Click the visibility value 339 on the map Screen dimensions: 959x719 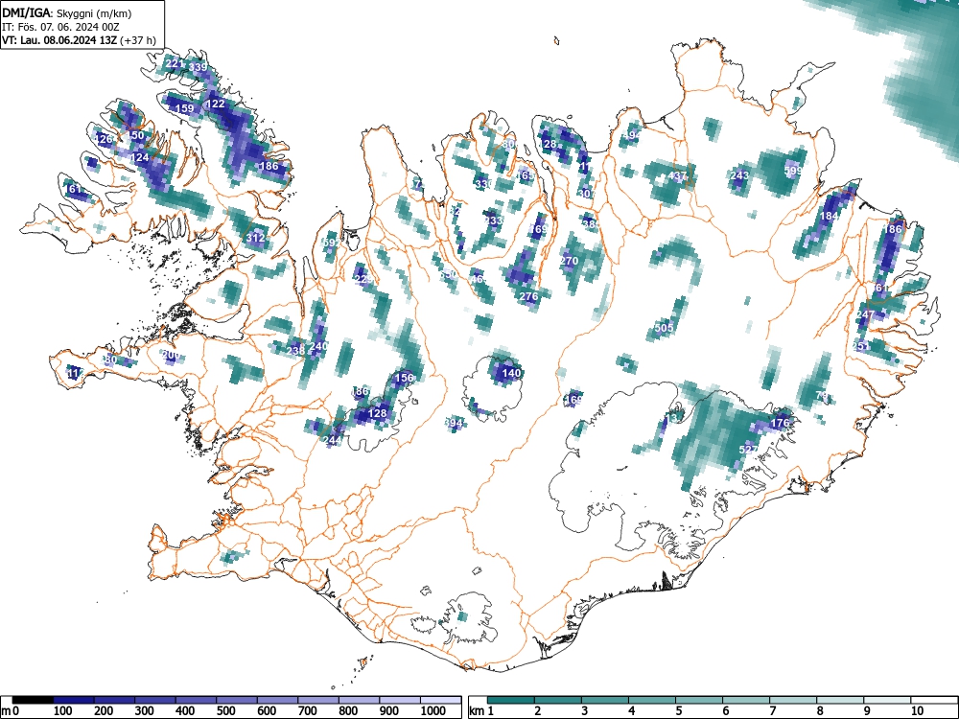coord(199,67)
